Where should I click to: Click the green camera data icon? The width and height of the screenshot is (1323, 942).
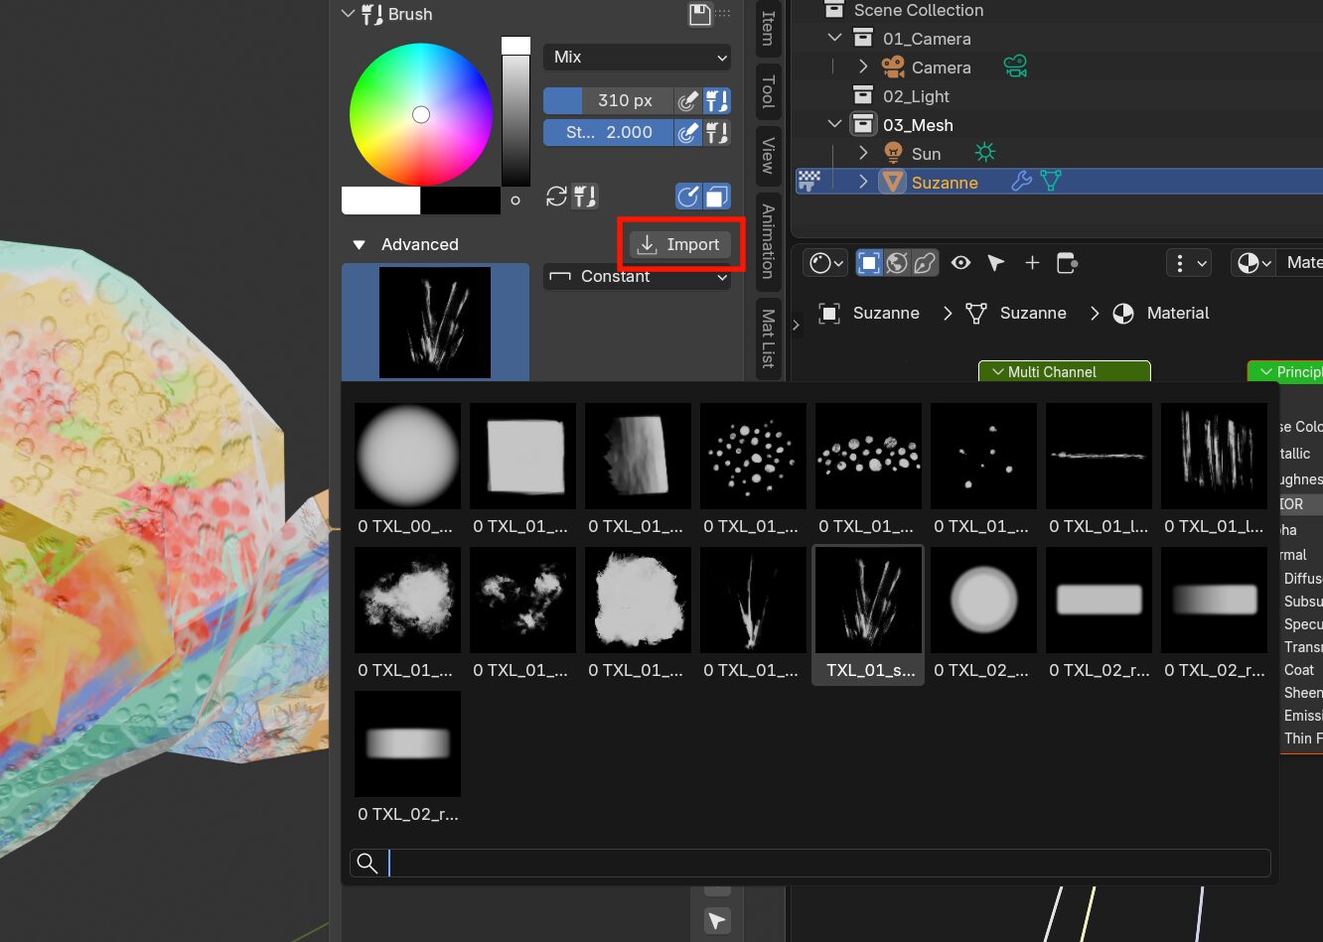coord(1014,67)
